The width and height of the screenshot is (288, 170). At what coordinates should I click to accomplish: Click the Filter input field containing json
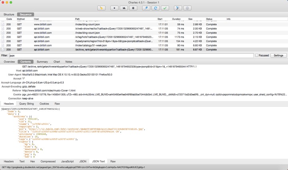point(131,56)
